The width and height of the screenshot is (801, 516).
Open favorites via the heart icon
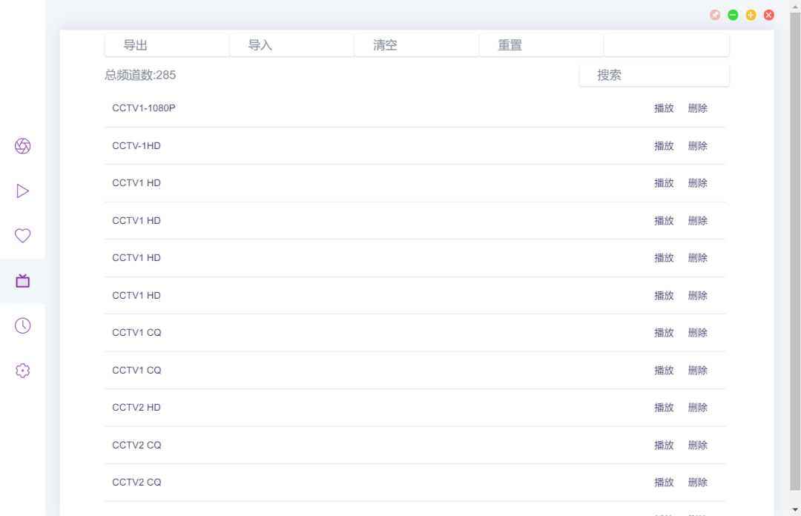click(22, 236)
